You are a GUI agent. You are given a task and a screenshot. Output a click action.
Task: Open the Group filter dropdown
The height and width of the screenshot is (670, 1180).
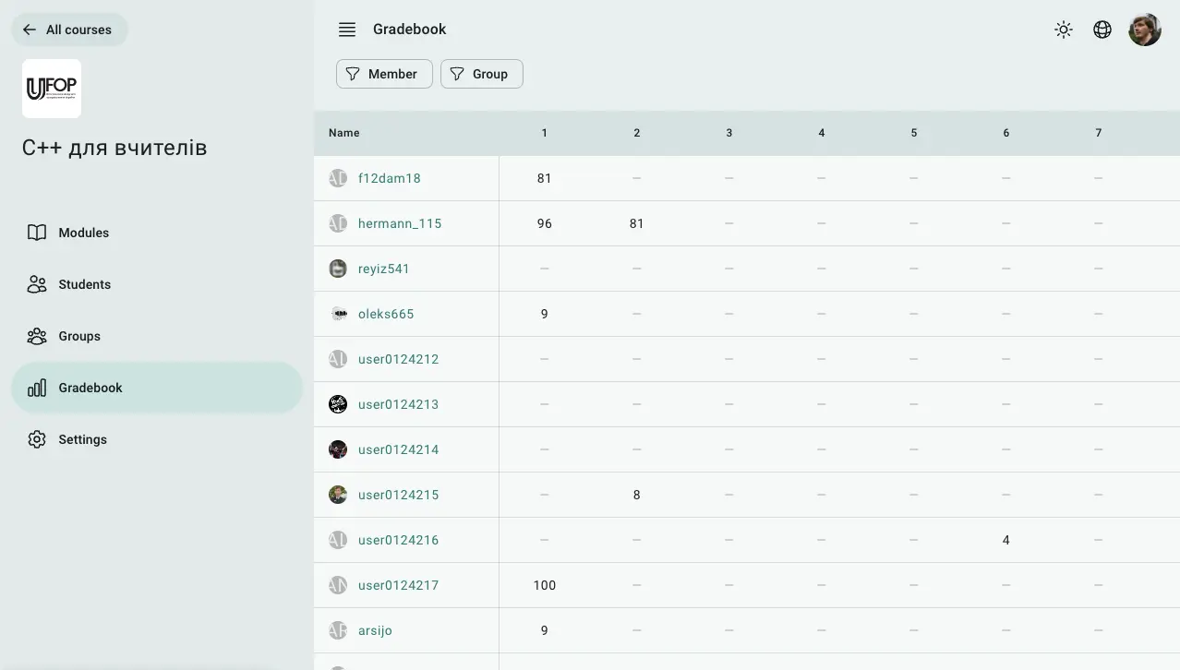(x=481, y=74)
